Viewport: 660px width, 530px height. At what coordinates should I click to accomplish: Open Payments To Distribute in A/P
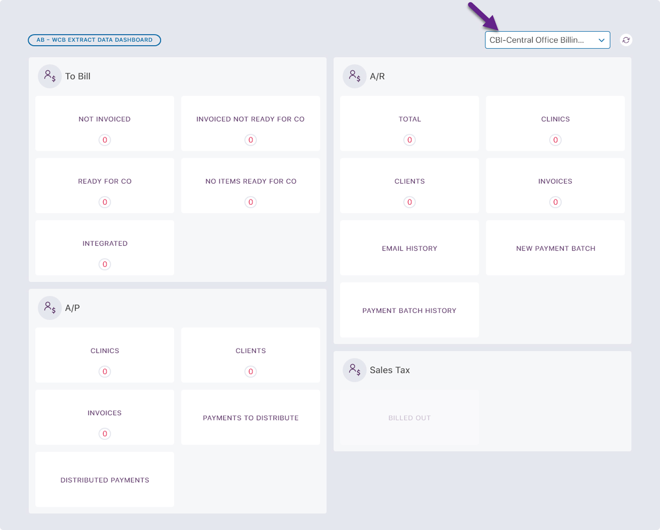point(250,418)
